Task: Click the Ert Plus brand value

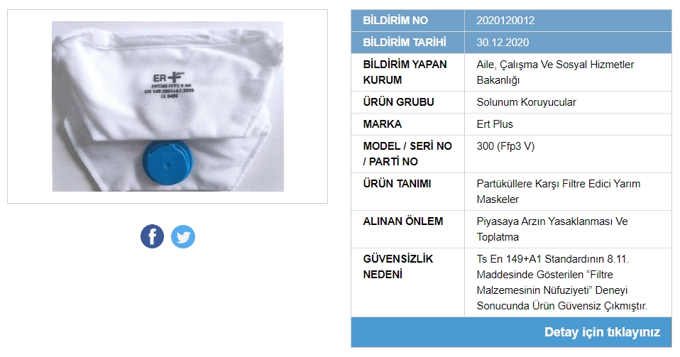Action: [x=495, y=124]
